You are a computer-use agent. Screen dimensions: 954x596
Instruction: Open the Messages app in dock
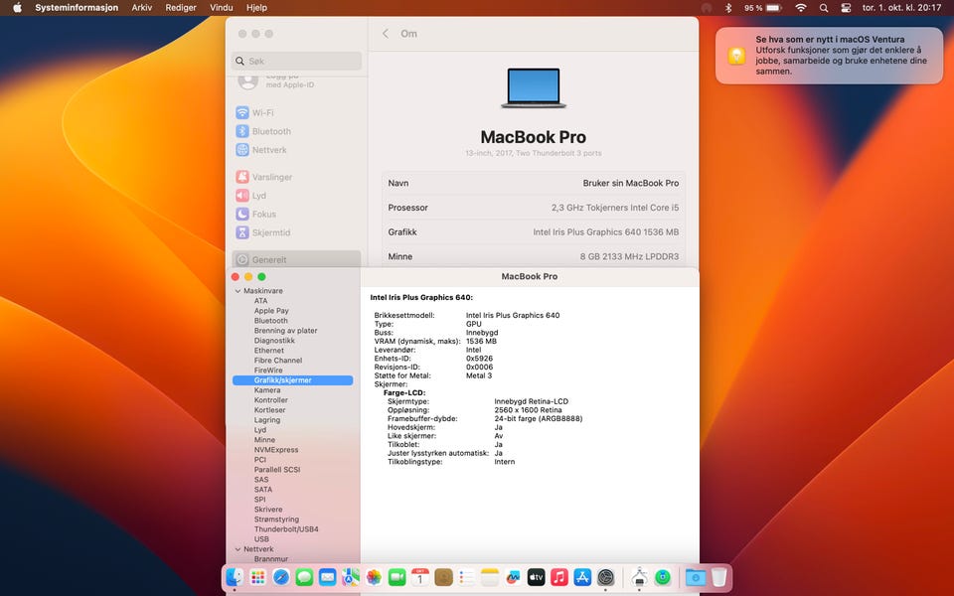pos(304,576)
